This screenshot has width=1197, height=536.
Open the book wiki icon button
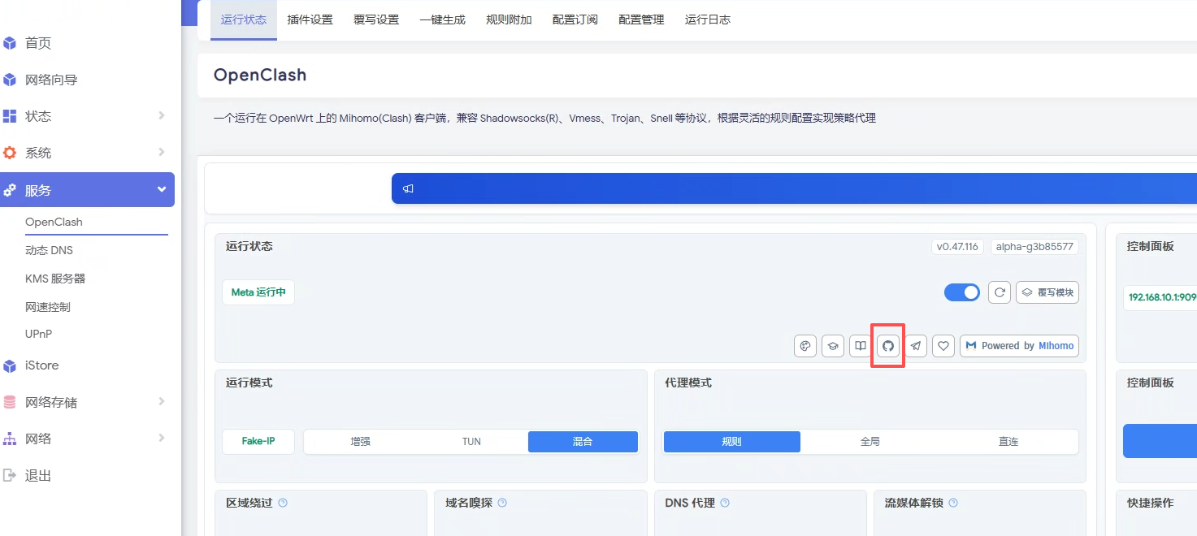[x=860, y=346]
